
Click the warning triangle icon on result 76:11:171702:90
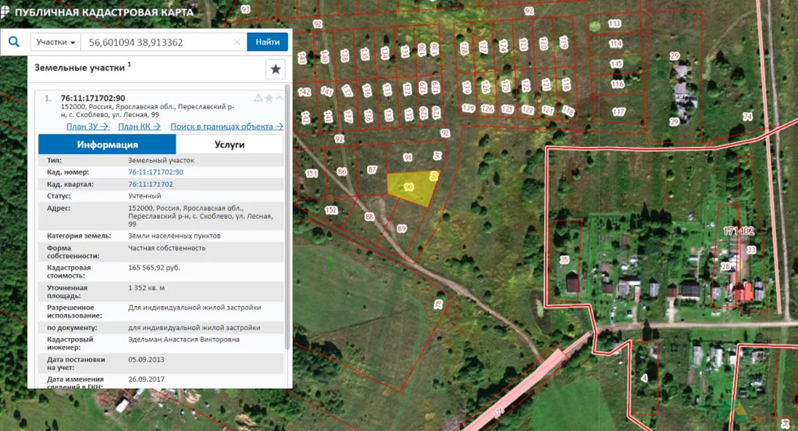(x=258, y=98)
